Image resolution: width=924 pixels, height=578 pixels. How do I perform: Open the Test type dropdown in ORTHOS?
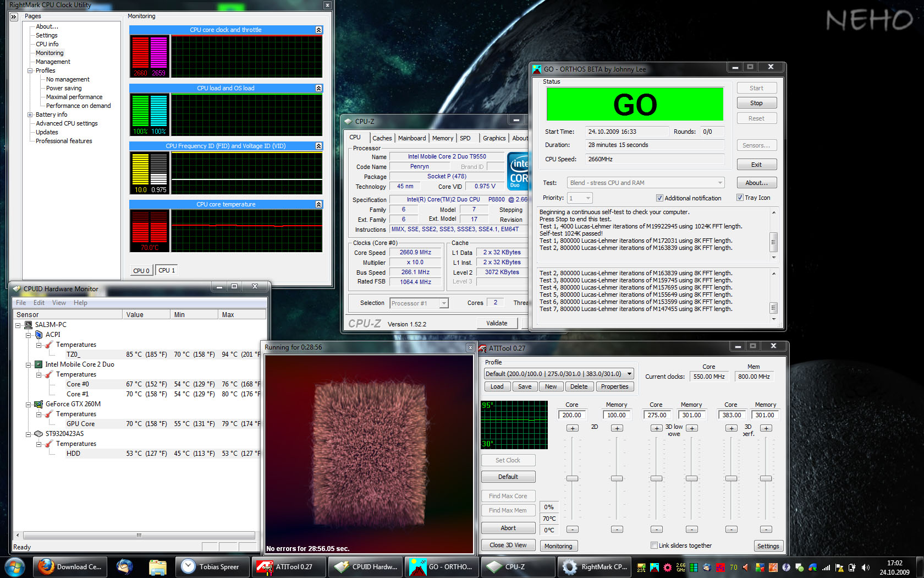(x=719, y=183)
